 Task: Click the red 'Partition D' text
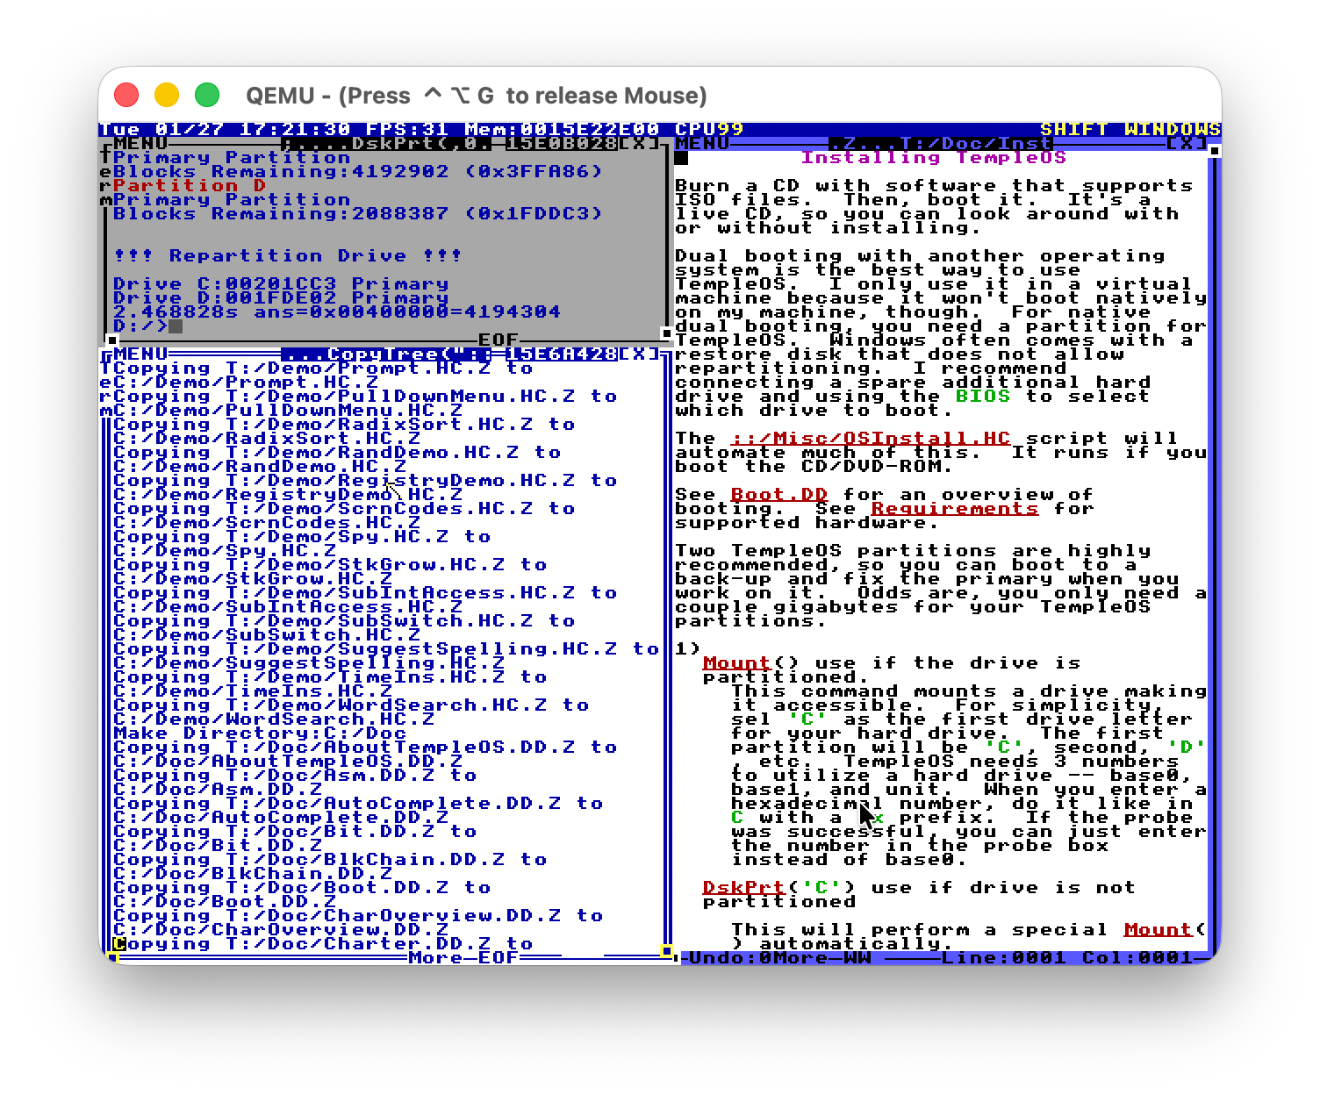[190, 185]
